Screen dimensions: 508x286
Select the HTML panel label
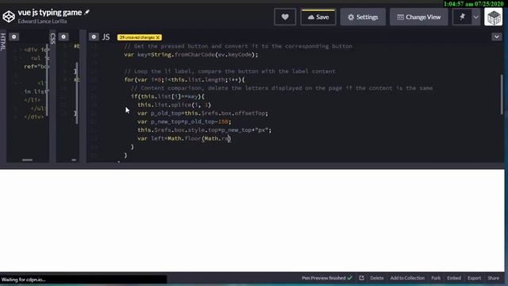click(3, 41)
